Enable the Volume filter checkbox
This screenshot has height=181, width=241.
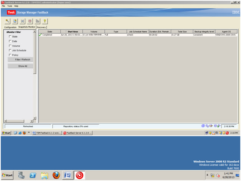10,46
